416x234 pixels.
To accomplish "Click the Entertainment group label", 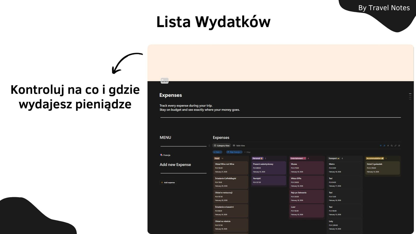I will tap(298, 158).
